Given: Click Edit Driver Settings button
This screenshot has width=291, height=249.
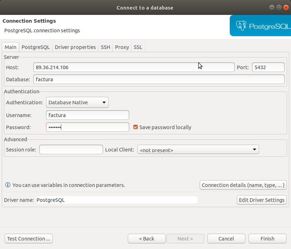Looking at the screenshot, I should (262, 200).
